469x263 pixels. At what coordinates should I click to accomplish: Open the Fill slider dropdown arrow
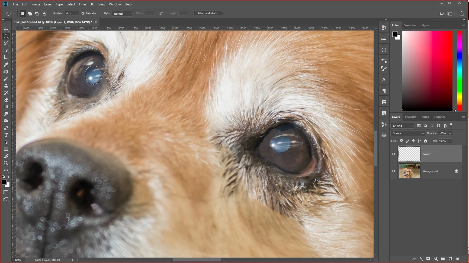450,141
